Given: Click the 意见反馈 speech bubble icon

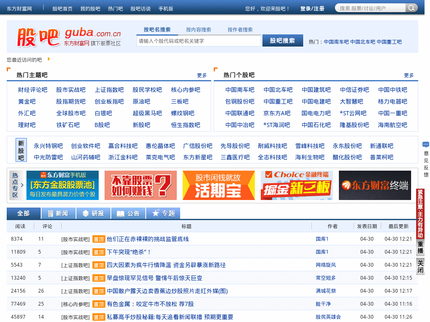Looking at the screenshot, I should (426, 144).
